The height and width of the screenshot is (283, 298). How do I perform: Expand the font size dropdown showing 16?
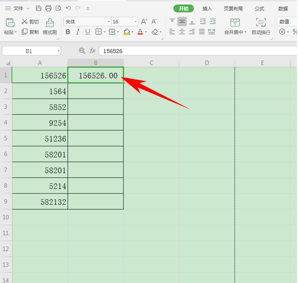(x=135, y=22)
